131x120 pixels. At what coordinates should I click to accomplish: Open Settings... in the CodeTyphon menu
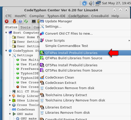click(85, 27)
